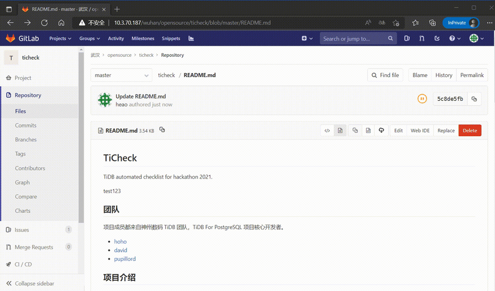Open the commit SHA 5c8de5fb
Screen dimensions: 495x291
pyautogui.click(x=450, y=99)
